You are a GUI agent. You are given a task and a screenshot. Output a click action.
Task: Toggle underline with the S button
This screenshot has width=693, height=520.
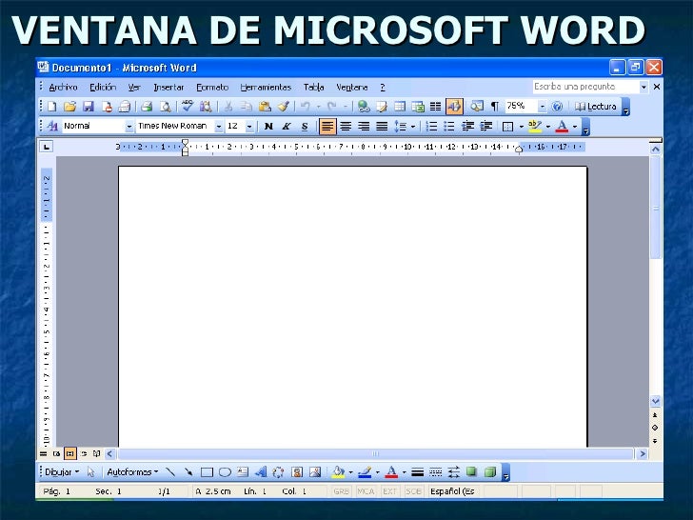305,127
